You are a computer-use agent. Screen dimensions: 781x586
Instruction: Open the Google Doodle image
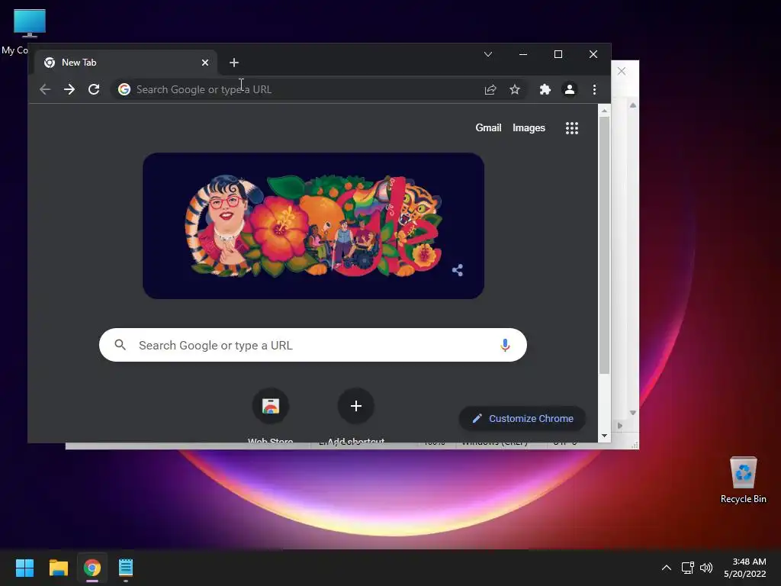point(313,226)
